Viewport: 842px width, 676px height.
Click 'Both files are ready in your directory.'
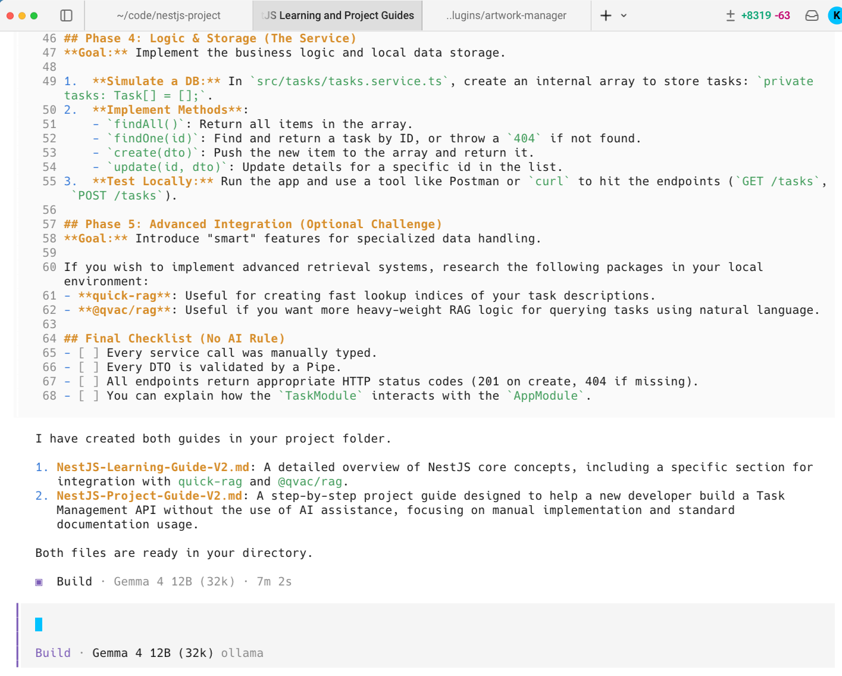point(174,553)
